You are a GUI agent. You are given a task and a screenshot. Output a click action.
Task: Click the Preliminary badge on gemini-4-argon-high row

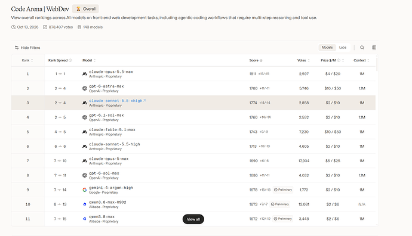coord(282,190)
